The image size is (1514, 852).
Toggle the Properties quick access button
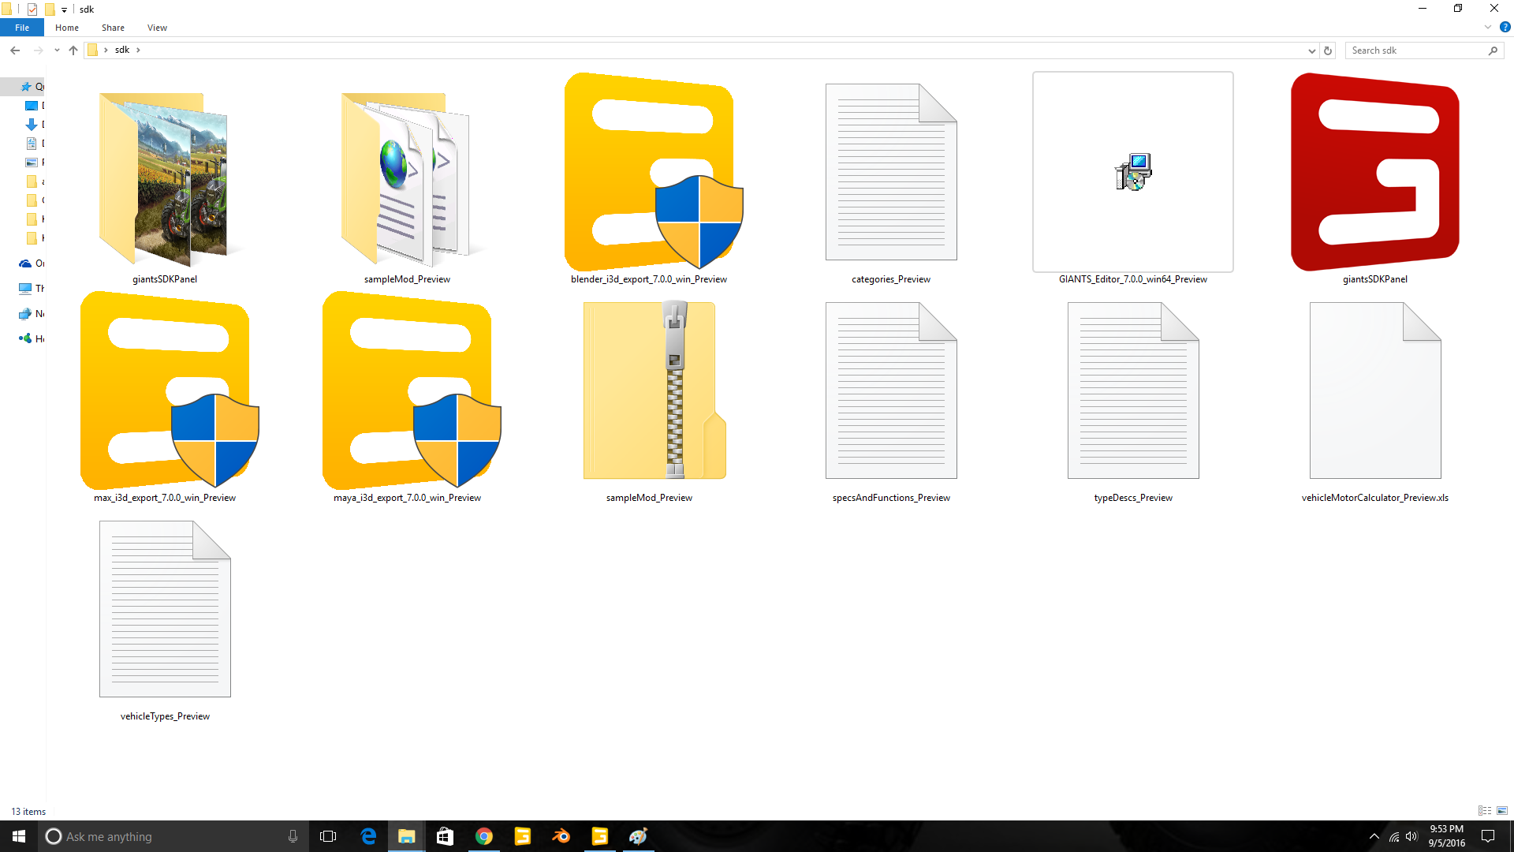[32, 9]
